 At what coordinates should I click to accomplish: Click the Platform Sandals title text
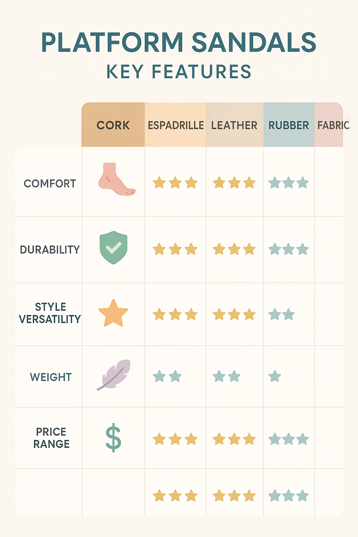pyautogui.click(x=179, y=43)
